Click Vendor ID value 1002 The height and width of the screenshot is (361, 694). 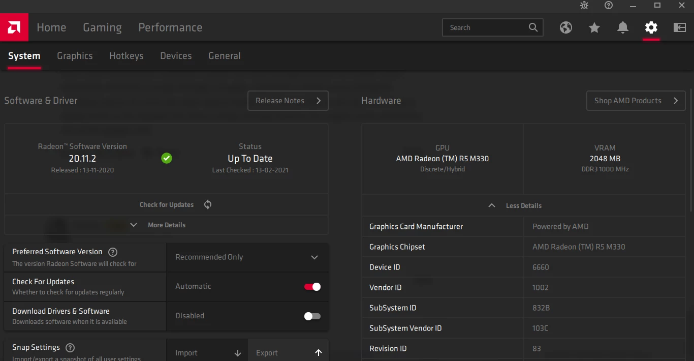[x=541, y=288]
